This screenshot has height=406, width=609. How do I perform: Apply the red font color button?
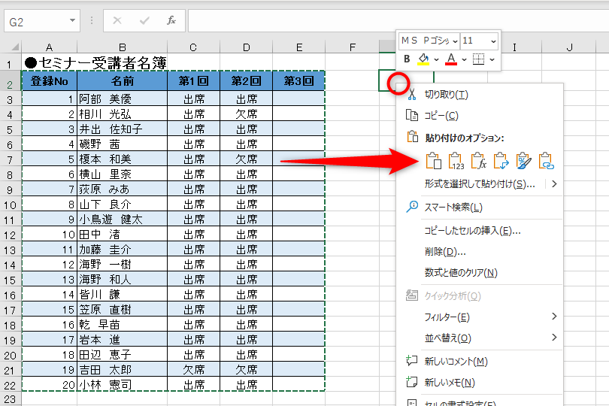coord(451,59)
